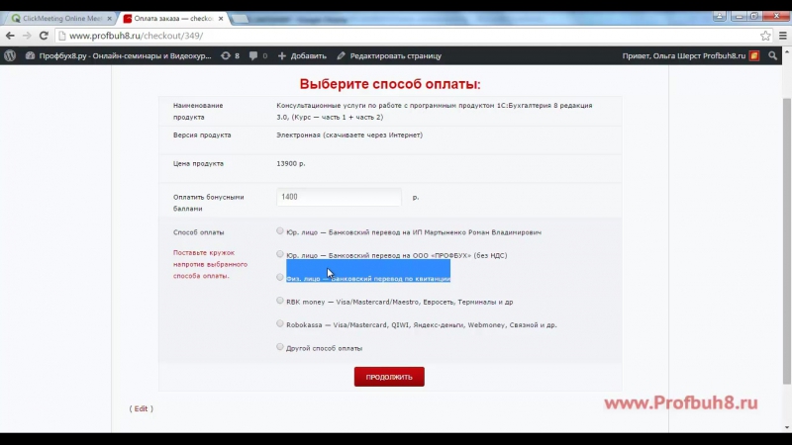Open the Профбух8.ру site menu in admin bar
Image resolution: width=792 pixels, height=445 pixels.
(118, 56)
